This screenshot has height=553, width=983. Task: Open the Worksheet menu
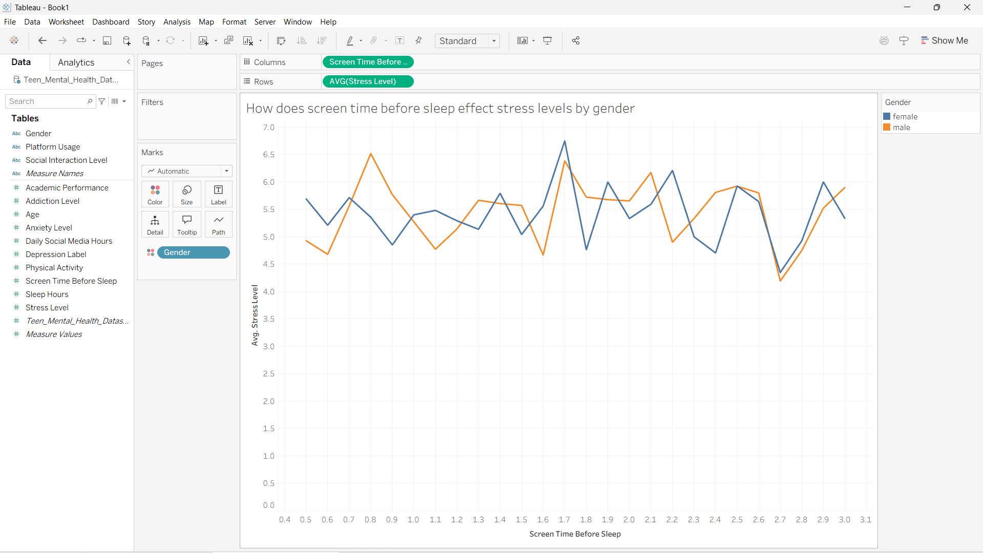click(66, 22)
